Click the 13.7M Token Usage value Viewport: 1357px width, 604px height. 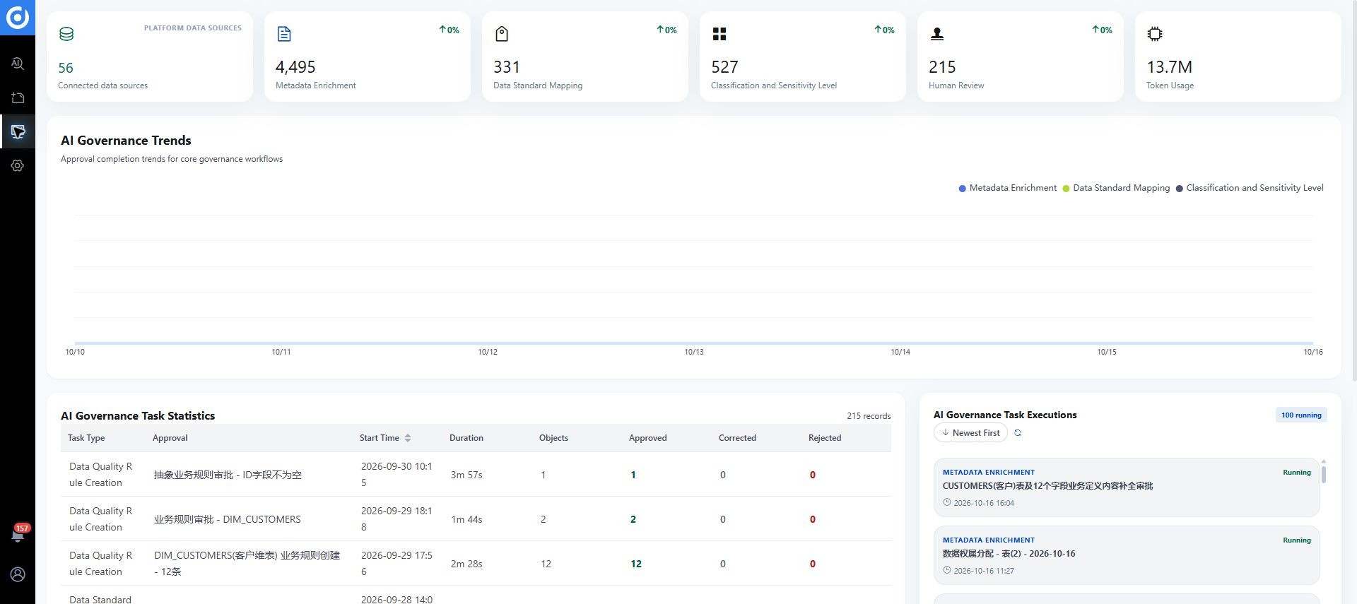click(1169, 67)
